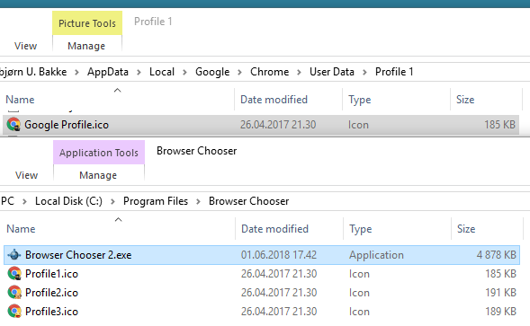This screenshot has height=326, width=530.
Task: Expand chevron after PC in breadcrumb
Action: pyautogui.click(x=24, y=201)
